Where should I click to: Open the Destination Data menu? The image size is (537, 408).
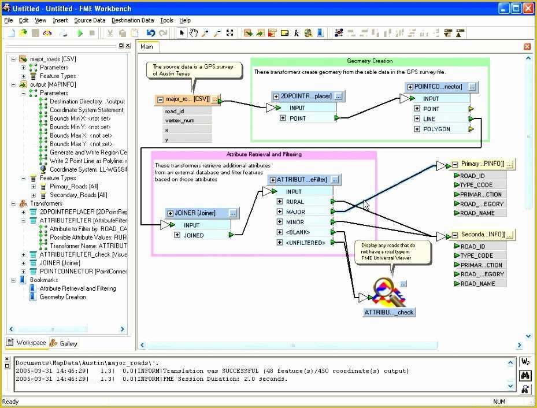[x=132, y=21]
